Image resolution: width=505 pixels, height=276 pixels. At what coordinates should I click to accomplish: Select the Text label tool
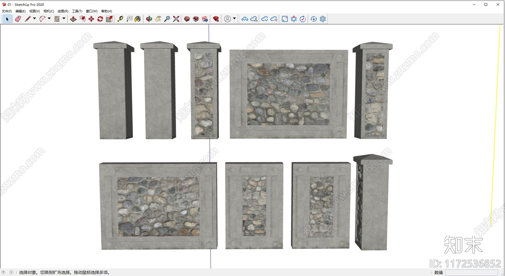point(129,19)
